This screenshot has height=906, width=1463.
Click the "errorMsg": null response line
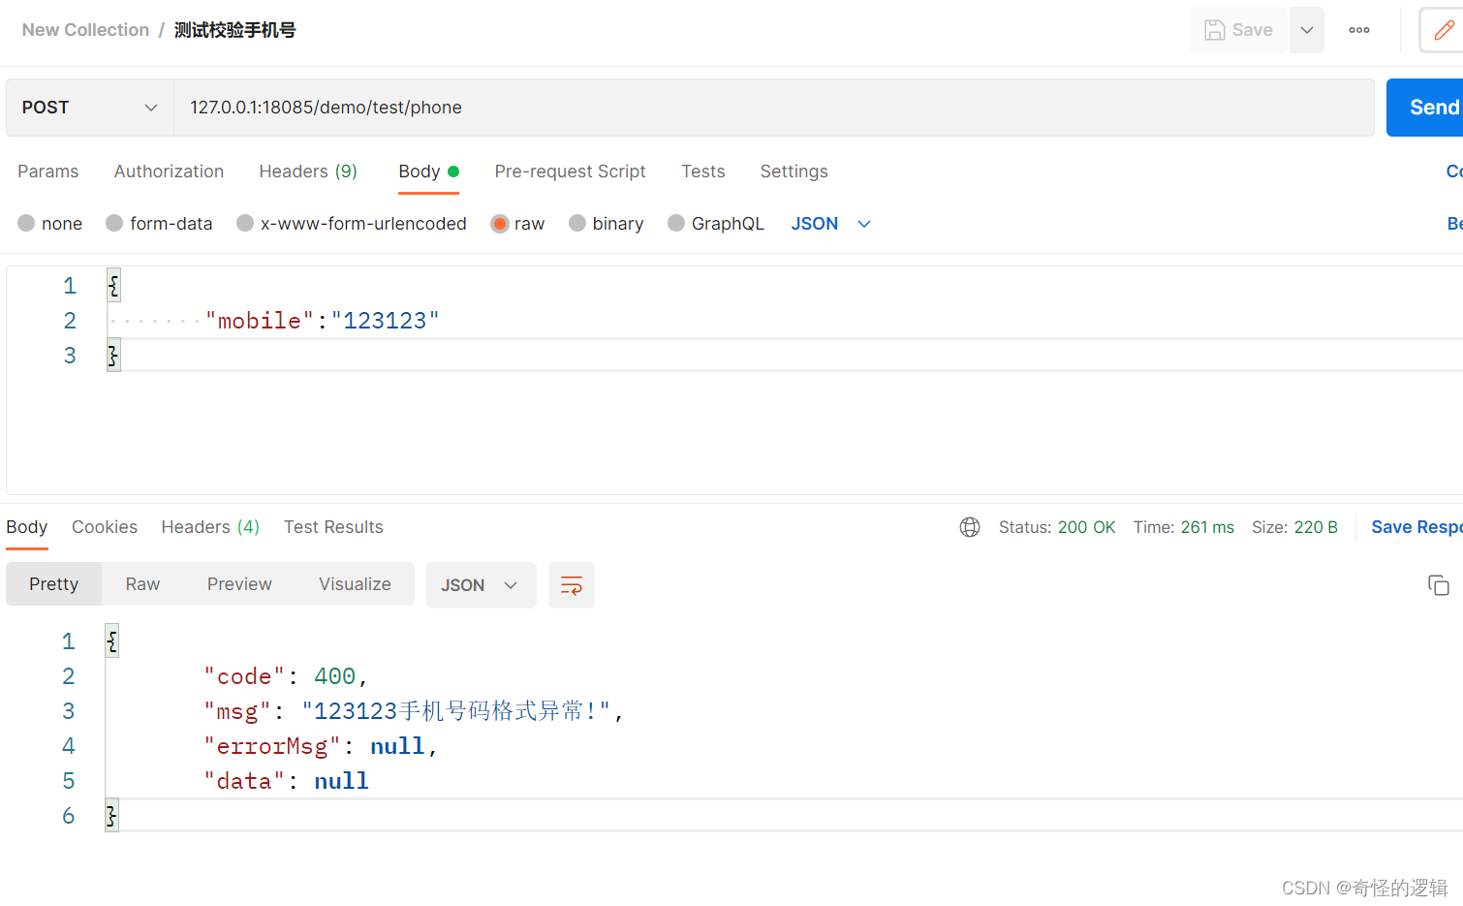coord(321,746)
